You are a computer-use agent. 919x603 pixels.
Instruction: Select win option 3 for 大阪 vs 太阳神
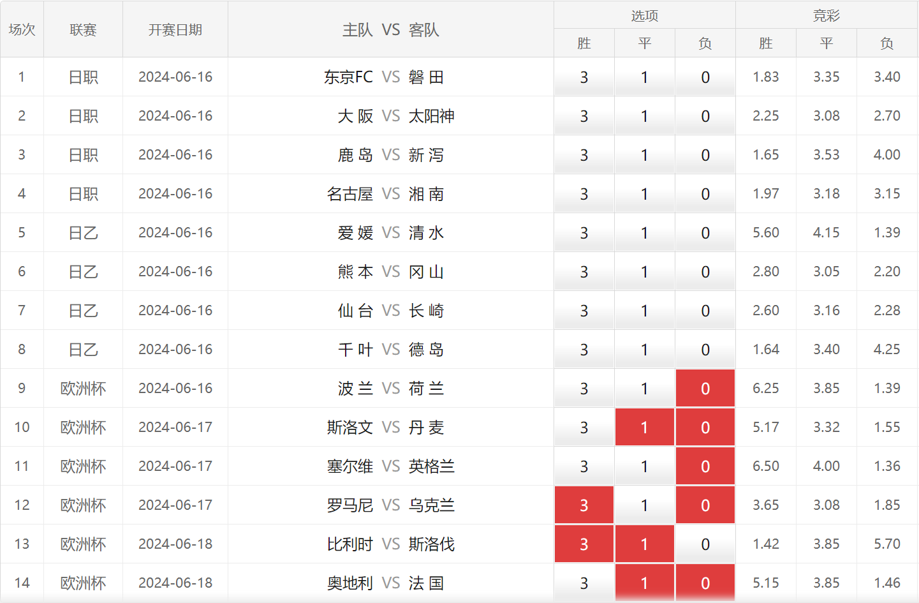coord(584,116)
